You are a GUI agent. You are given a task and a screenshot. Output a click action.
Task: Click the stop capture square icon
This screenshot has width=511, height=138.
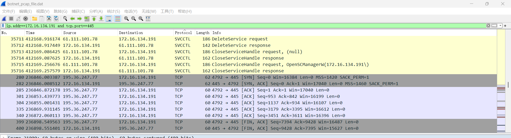pyautogui.click(x=11, y=19)
